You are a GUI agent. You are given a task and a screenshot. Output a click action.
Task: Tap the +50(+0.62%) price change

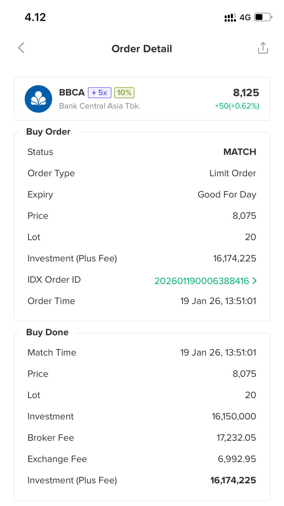click(x=237, y=106)
